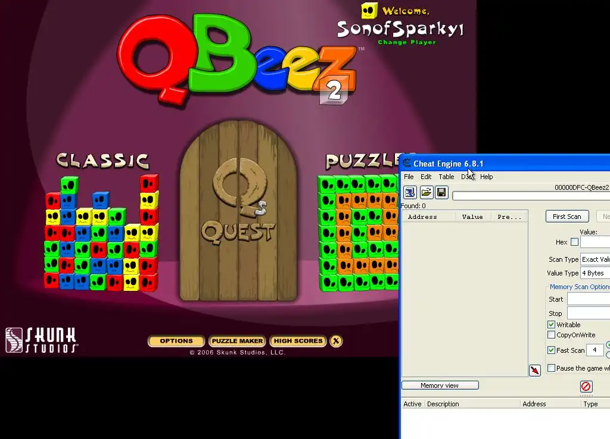Open the Scan Type dropdown

click(x=595, y=259)
